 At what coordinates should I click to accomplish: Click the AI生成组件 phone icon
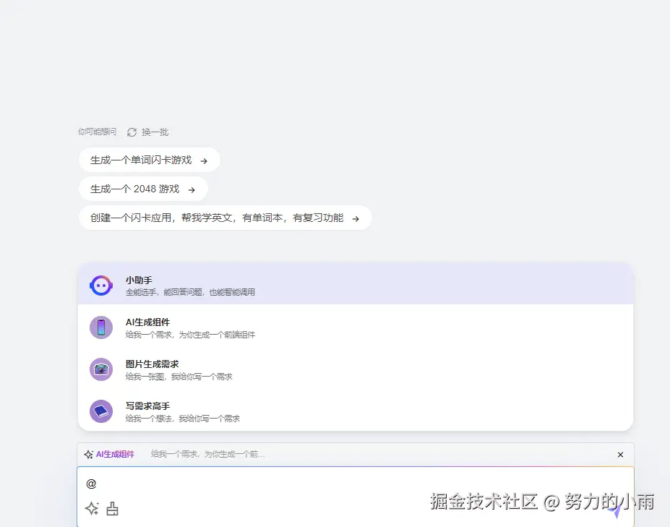click(x=100, y=327)
